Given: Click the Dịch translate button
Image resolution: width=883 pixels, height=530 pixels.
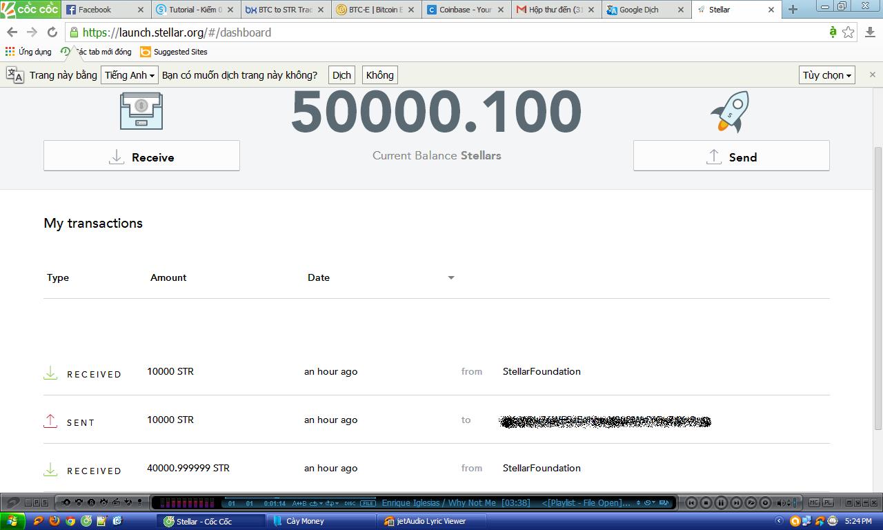Looking at the screenshot, I should (341, 75).
